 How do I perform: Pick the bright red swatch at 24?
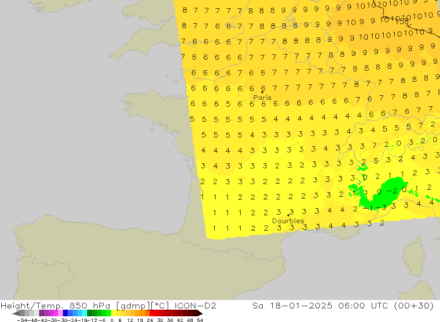coord(152,313)
